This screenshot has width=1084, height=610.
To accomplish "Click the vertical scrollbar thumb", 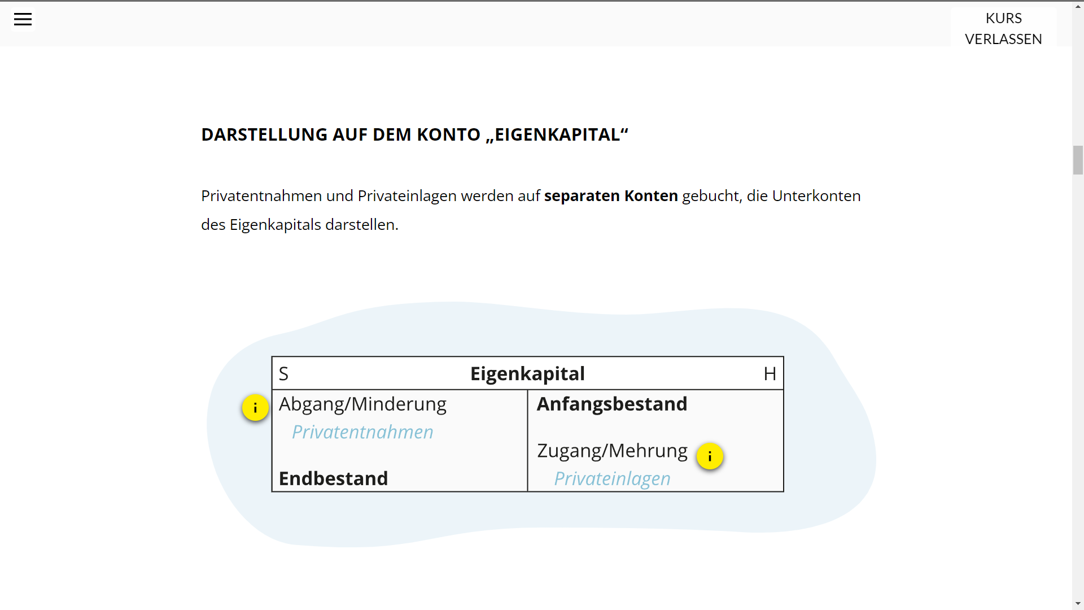I will [x=1078, y=160].
